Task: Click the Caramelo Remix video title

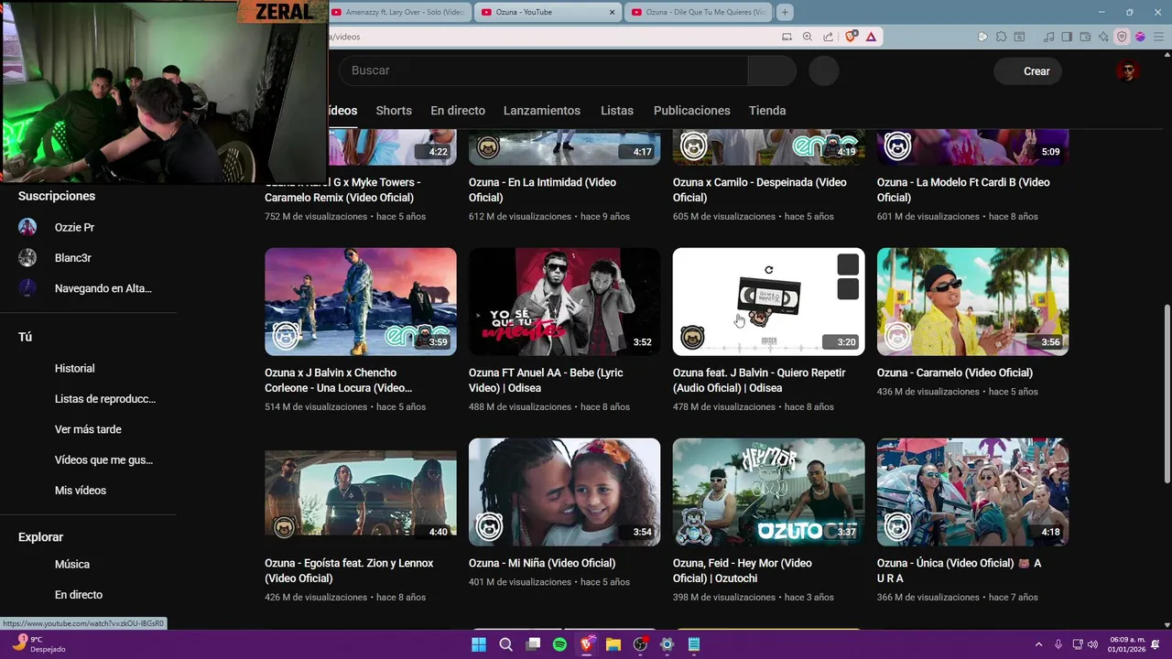Action: tap(342, 189)
